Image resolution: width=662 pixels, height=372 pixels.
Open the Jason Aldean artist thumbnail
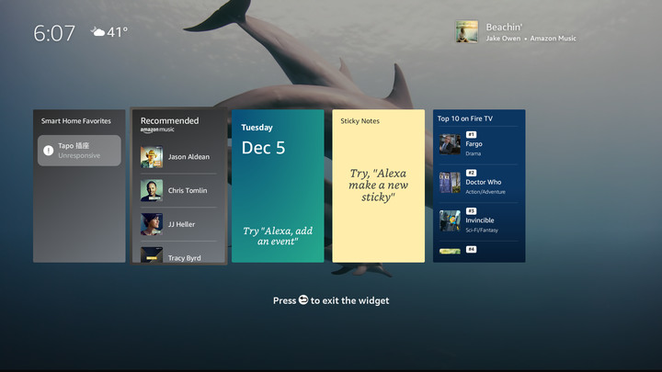(152, 157)
